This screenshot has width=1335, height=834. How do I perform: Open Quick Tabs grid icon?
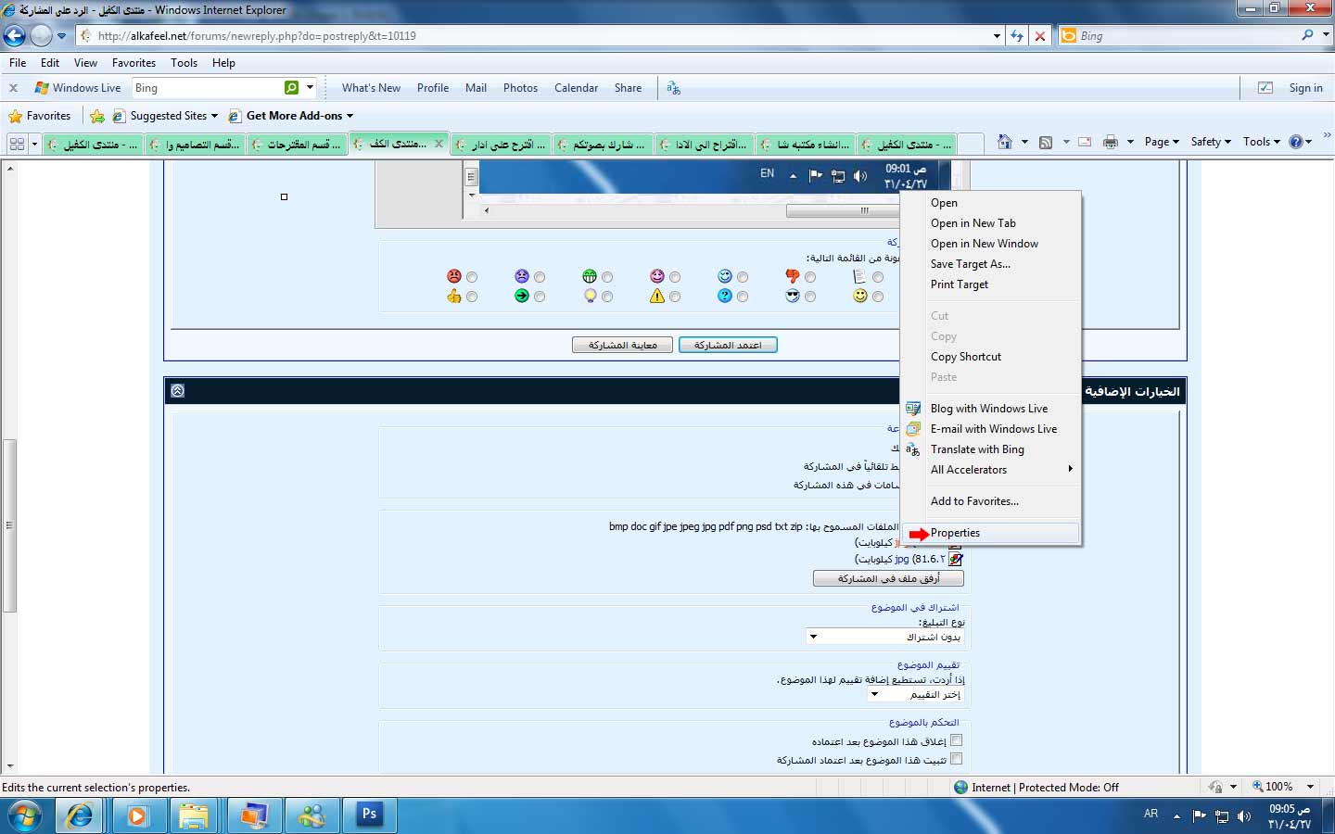coord(17,144)
